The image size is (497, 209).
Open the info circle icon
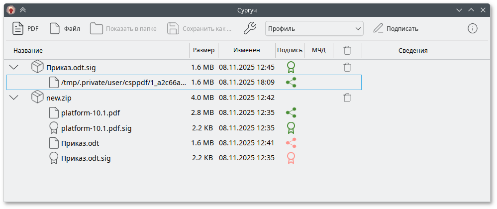tap(472, 28)
